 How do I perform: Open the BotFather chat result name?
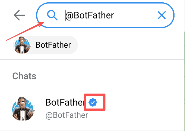(65, 102)
